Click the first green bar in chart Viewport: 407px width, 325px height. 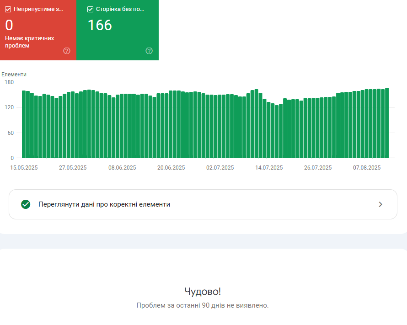click(x=24, y=124)
